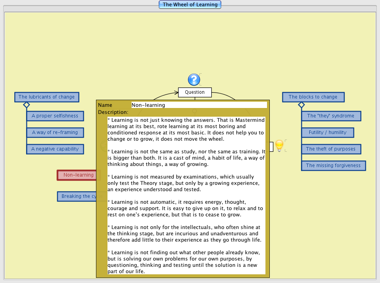This screenshot has width=380, height=283.
Task: Select The theft of purposes node
Action: [331, 149]
